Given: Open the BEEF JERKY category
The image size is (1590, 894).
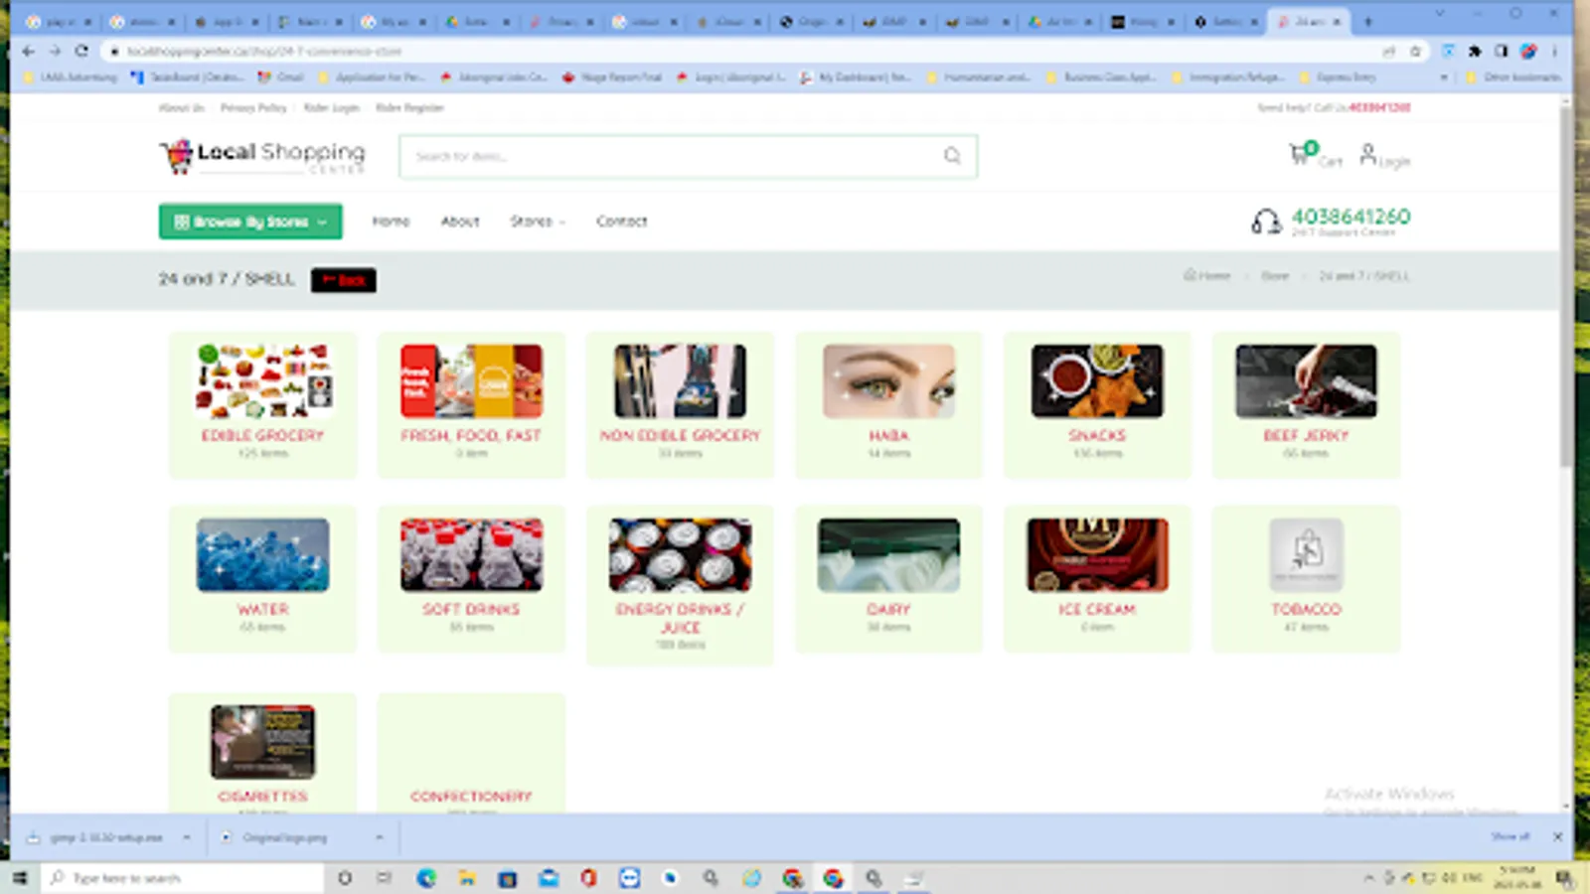Looking at the screenshot, I should coord(1306,405).
